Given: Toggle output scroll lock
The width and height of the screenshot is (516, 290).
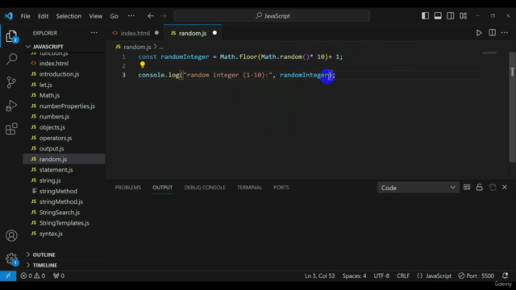Looking at the screenshot, I should point(480,188).
